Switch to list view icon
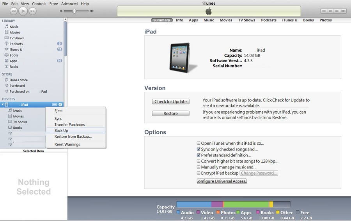This screenshot has height=221, width=351. [x=324, y=11]
